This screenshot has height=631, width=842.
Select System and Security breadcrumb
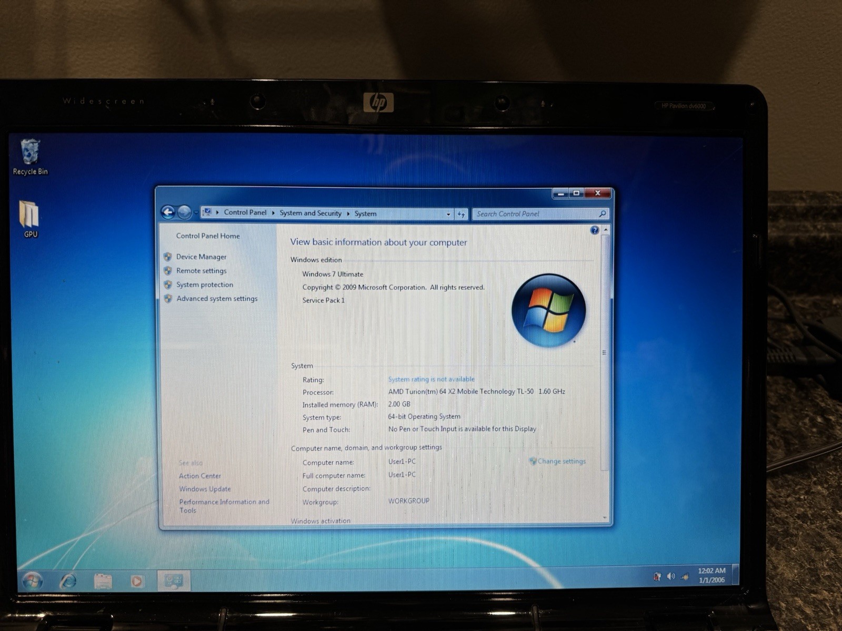click(310, 213)
